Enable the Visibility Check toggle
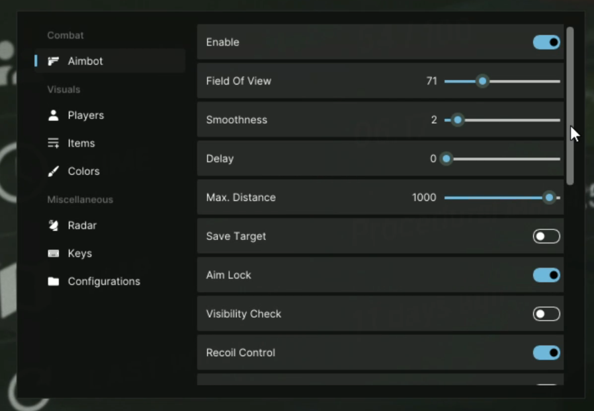The image size is (594, 411). click(x=546, y=314)
